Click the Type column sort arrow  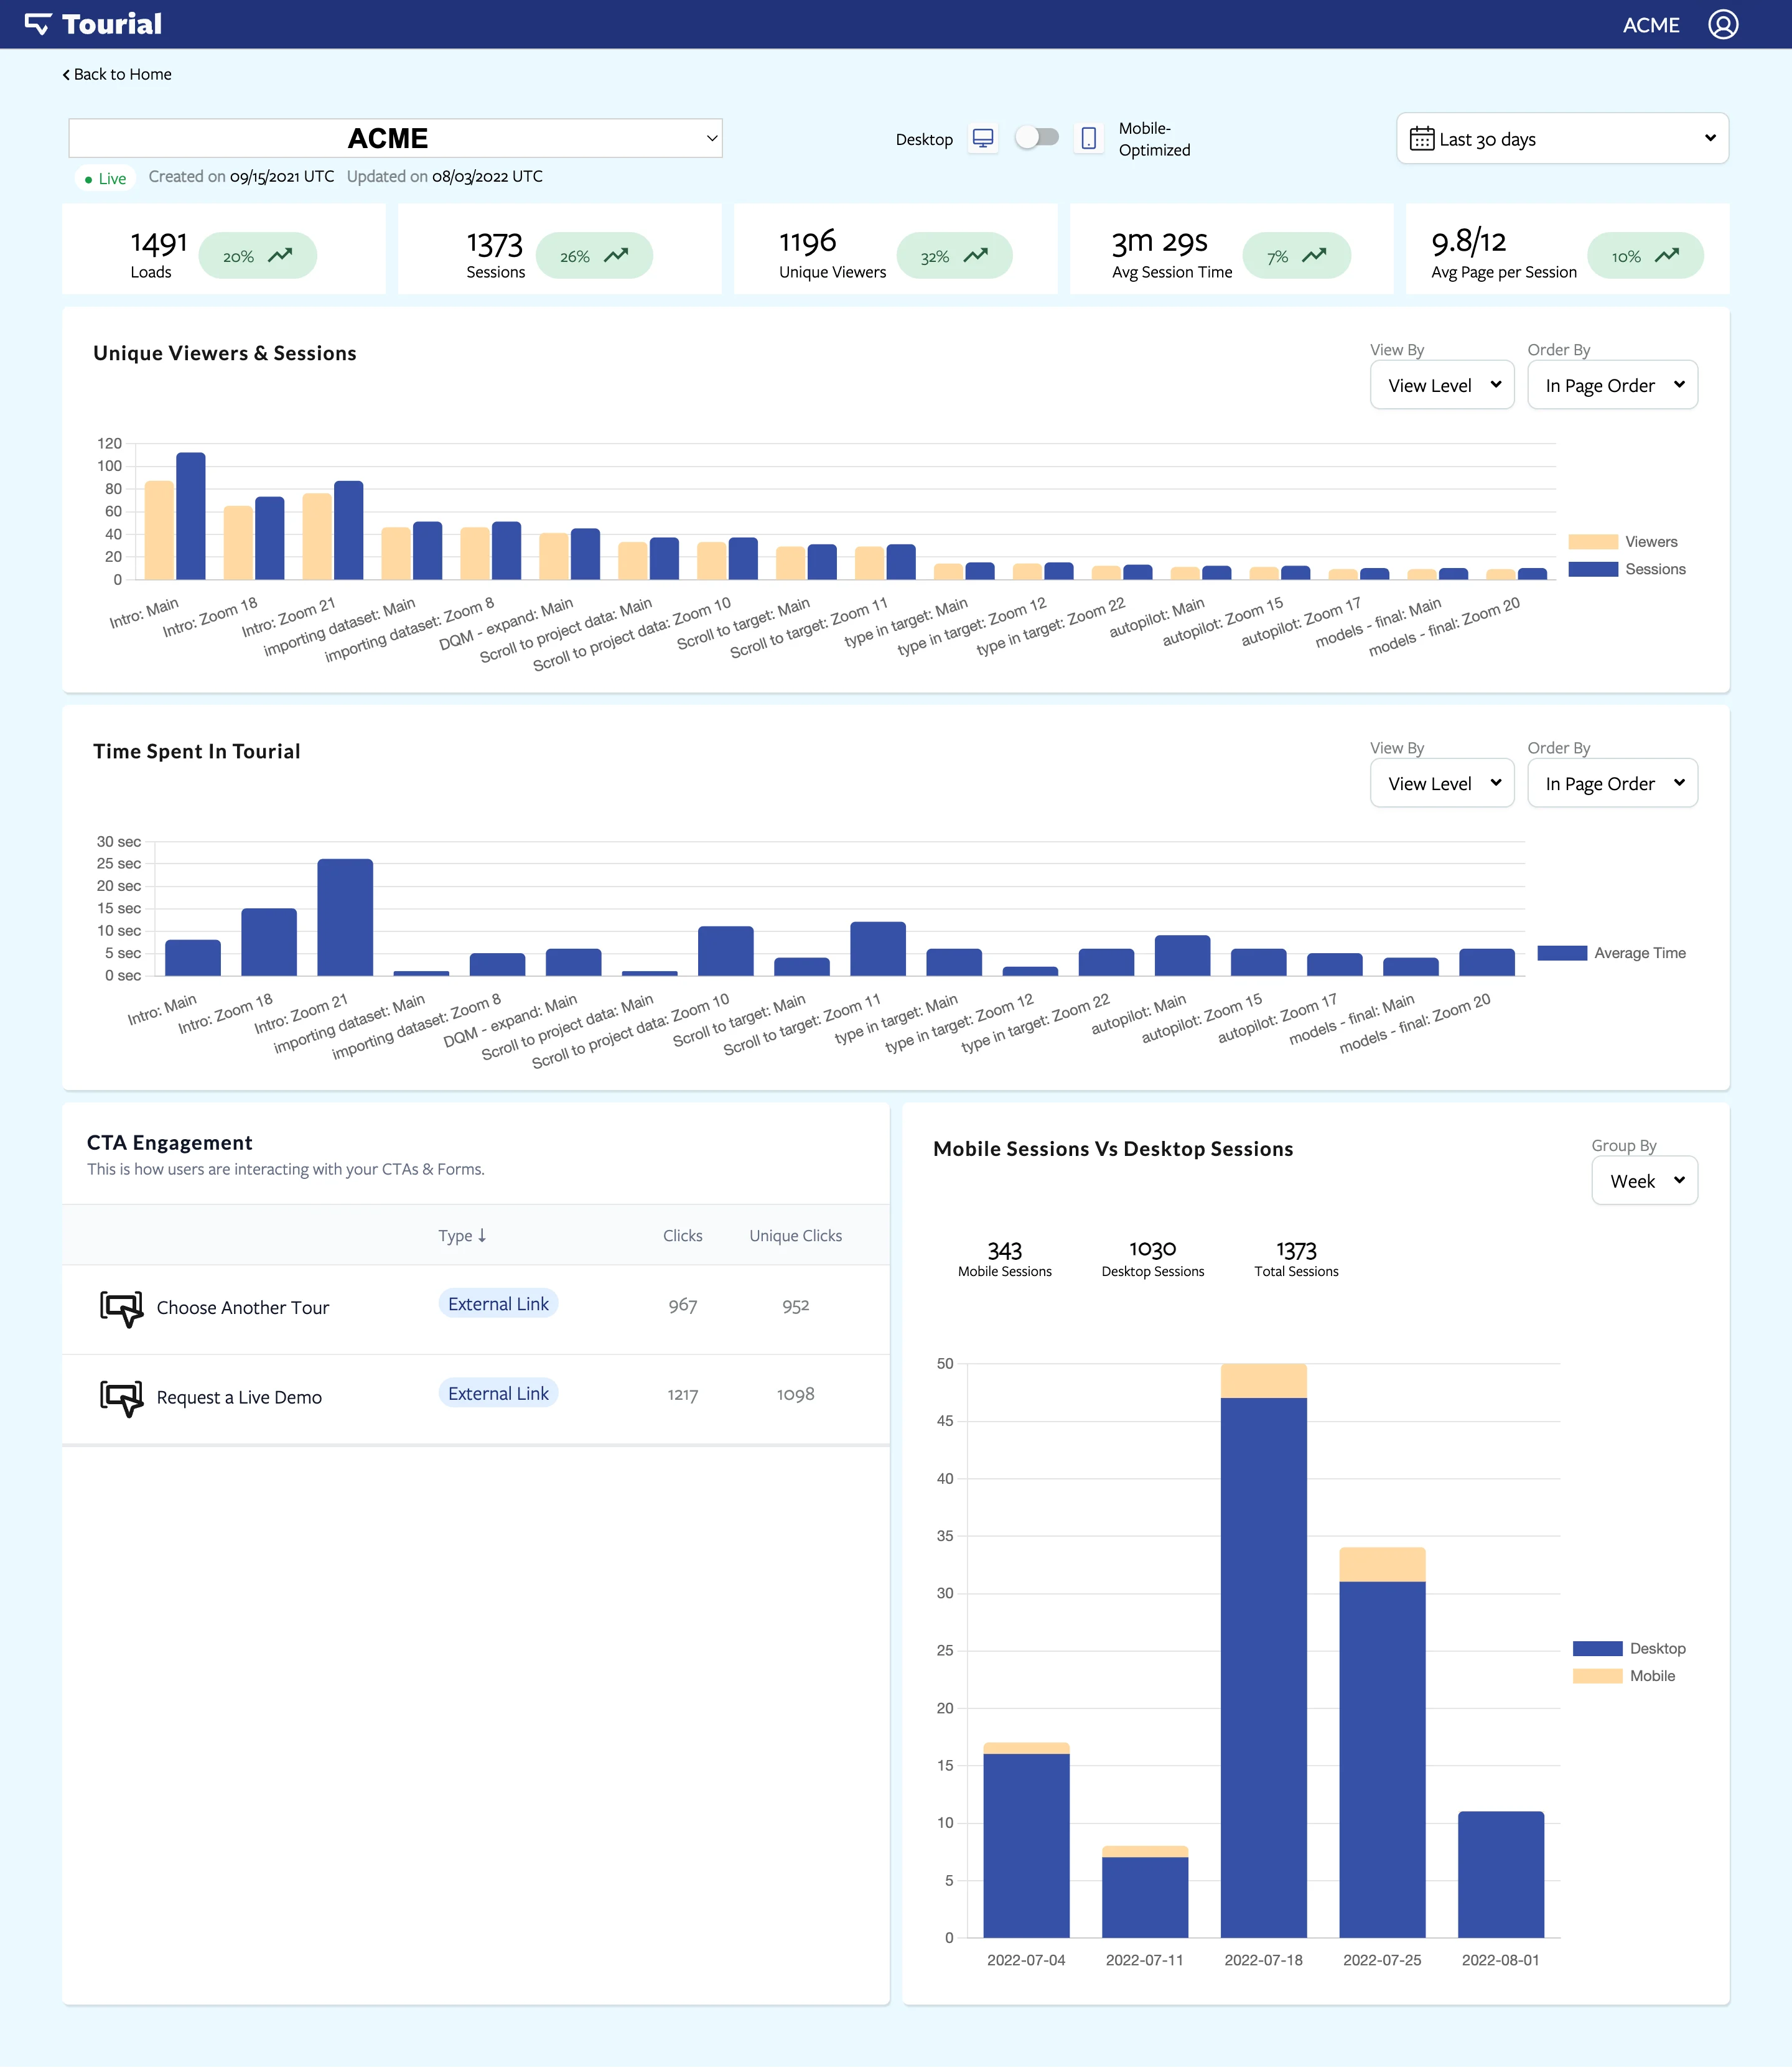point(482,1235)
